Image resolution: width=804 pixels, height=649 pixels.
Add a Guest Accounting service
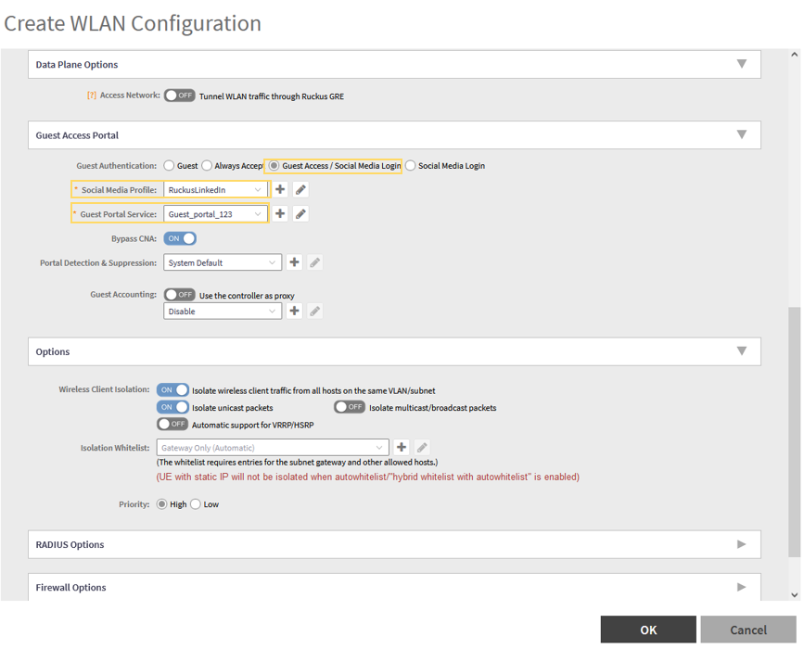(294, 311)
